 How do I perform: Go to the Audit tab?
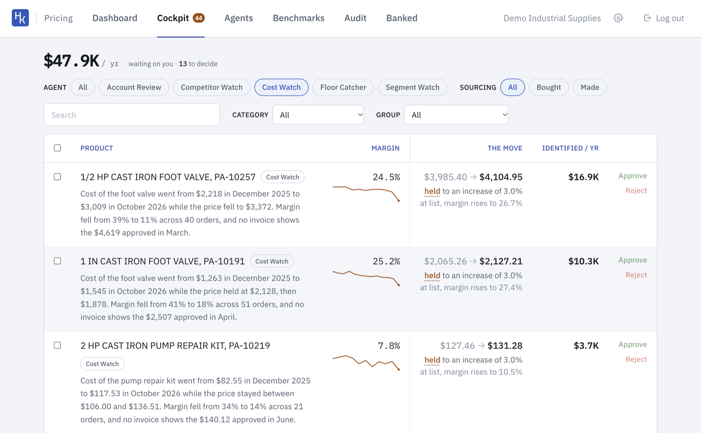tap(355, 18)
